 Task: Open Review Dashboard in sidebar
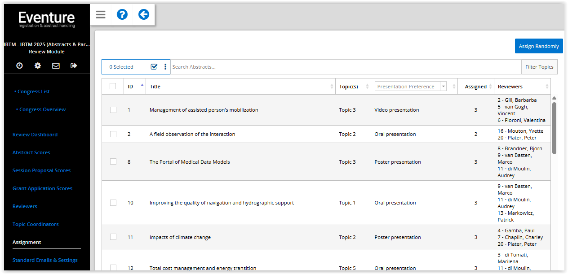[35, 135]
